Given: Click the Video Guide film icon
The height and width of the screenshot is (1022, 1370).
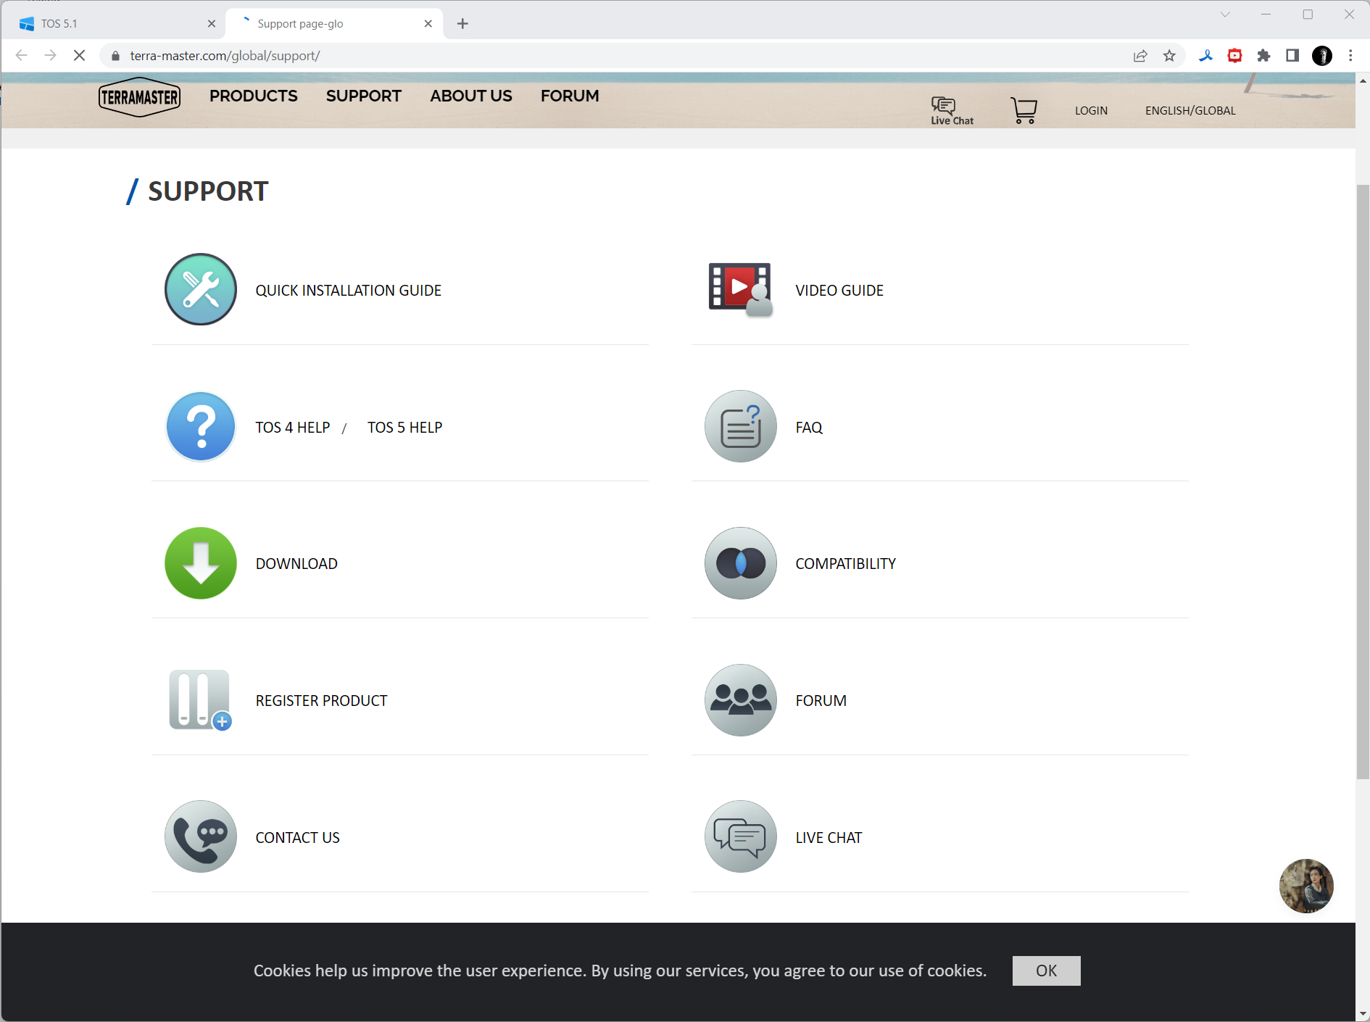Looking at the screenshot, I should [740, 289].
